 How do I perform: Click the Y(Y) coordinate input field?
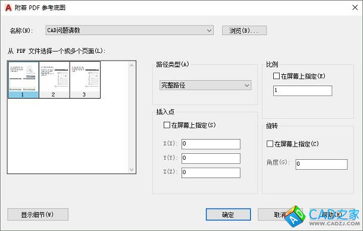click(x=211, y=159)
